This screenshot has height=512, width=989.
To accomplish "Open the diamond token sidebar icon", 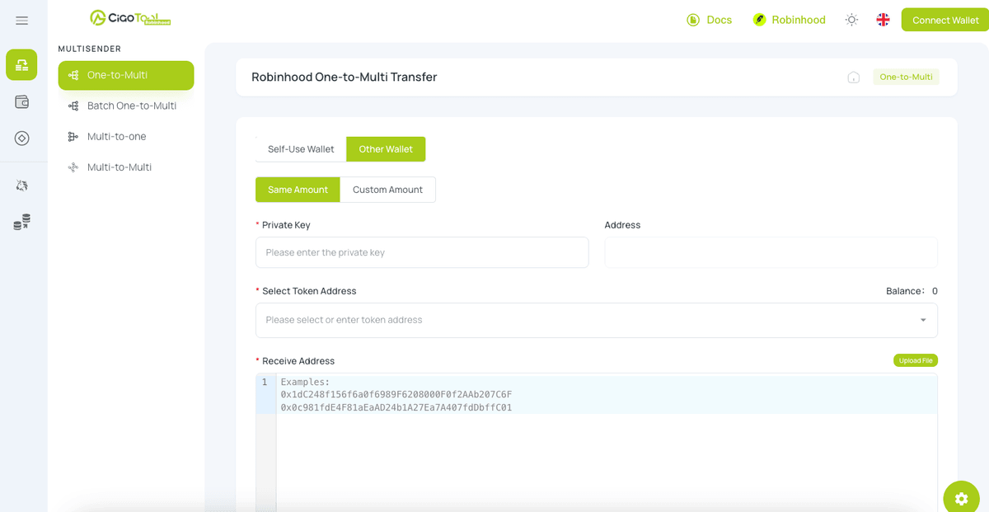I will pos(22,139).
